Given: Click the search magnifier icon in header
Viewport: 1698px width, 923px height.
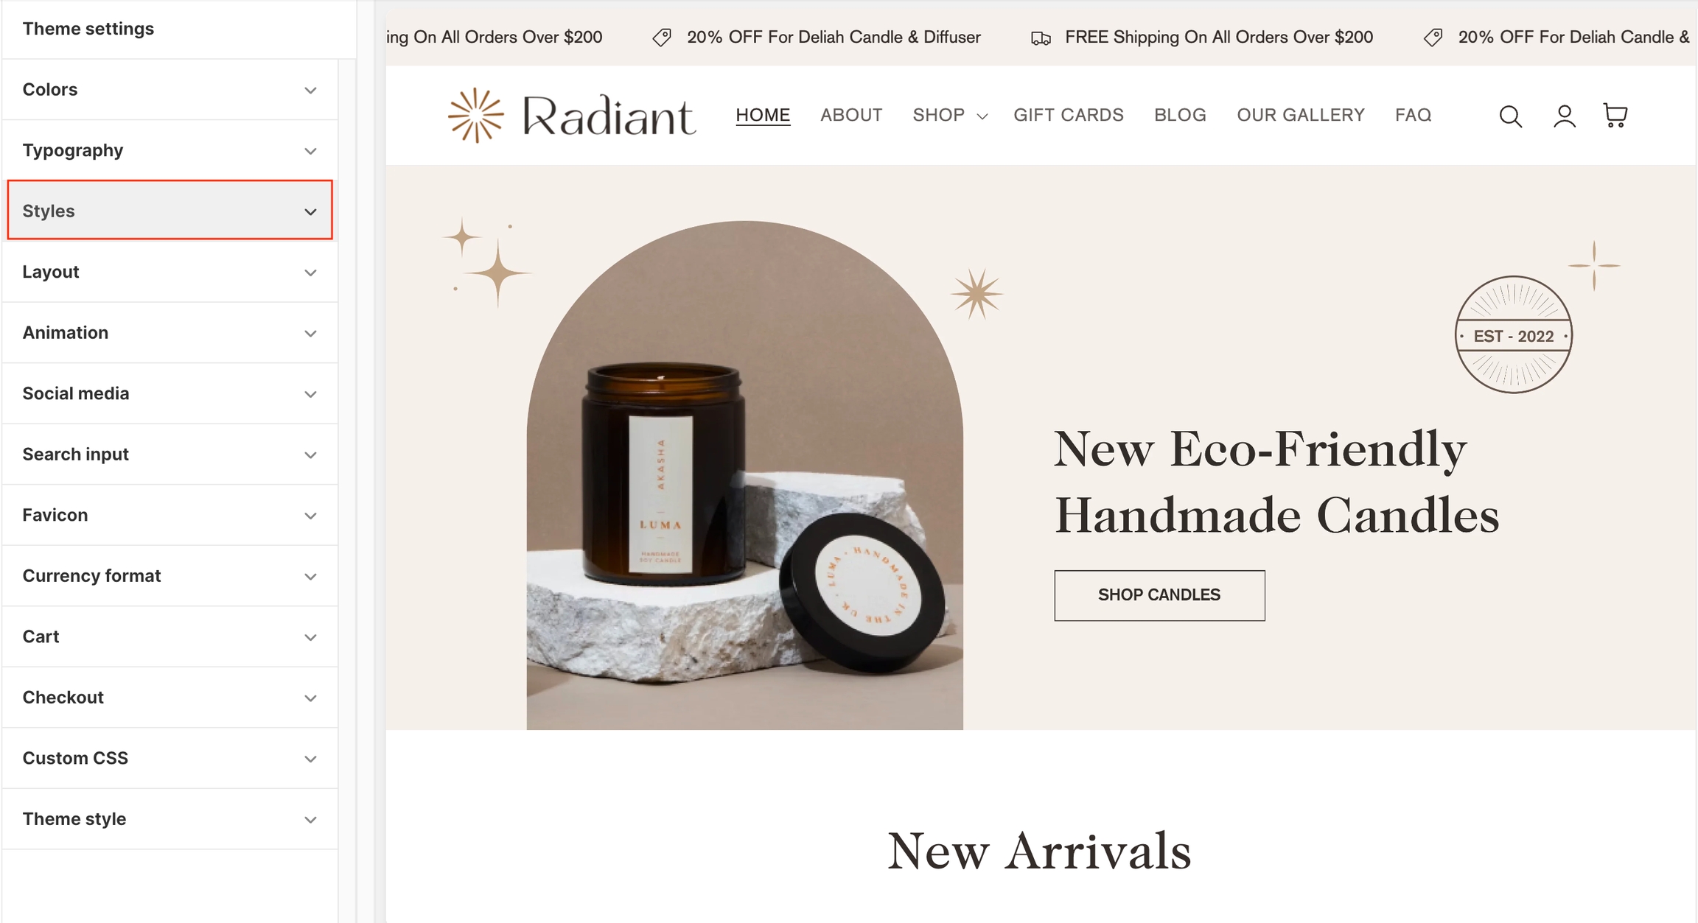Looking at the screenshot, I should pos(1510,116).
